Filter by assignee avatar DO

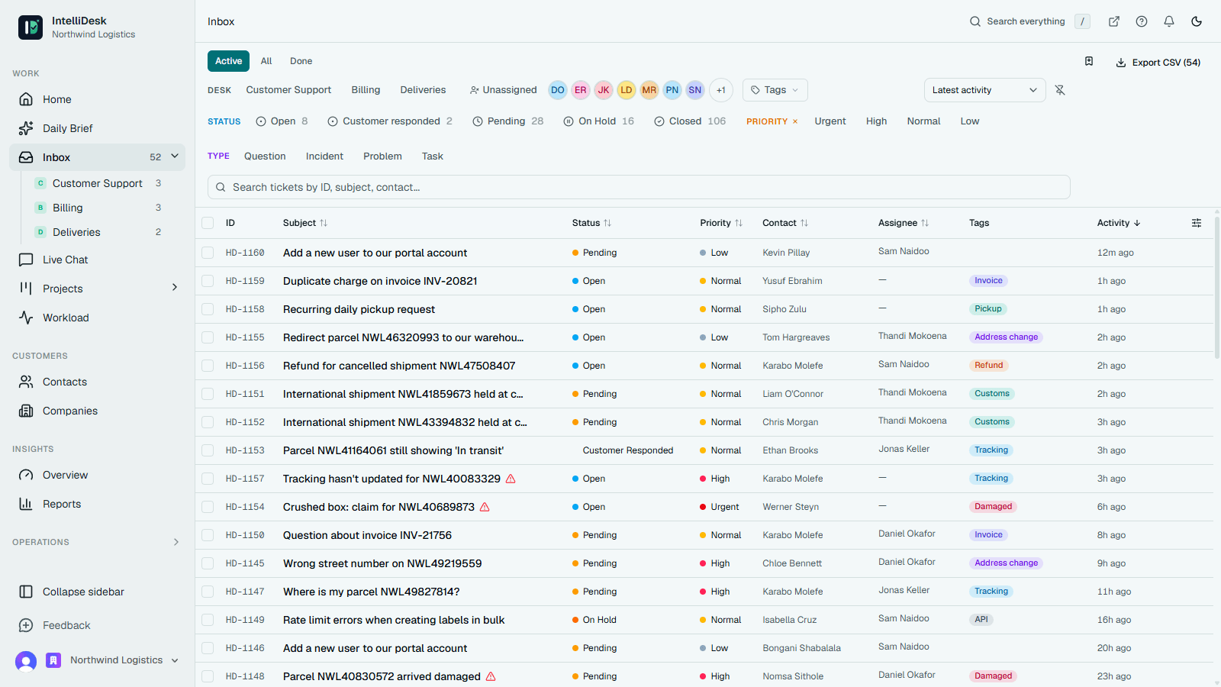[558, 90]
